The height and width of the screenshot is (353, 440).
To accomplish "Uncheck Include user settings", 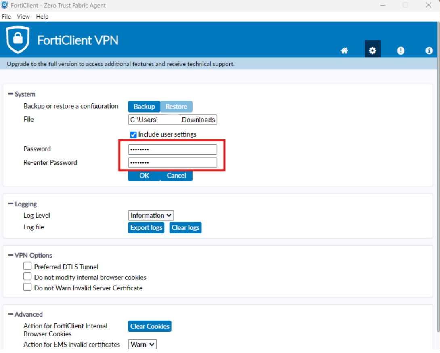I will click(133, 135).
